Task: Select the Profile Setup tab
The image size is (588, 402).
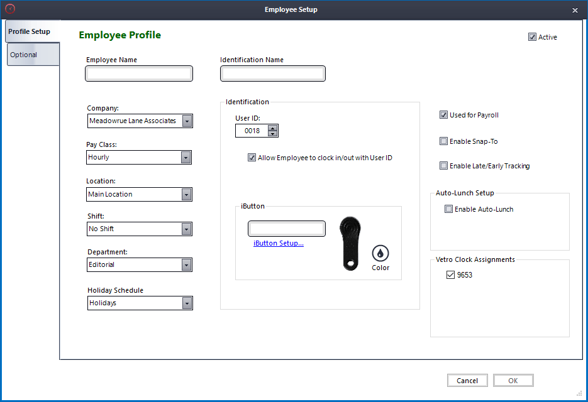Action: click(x=28, y=31)
